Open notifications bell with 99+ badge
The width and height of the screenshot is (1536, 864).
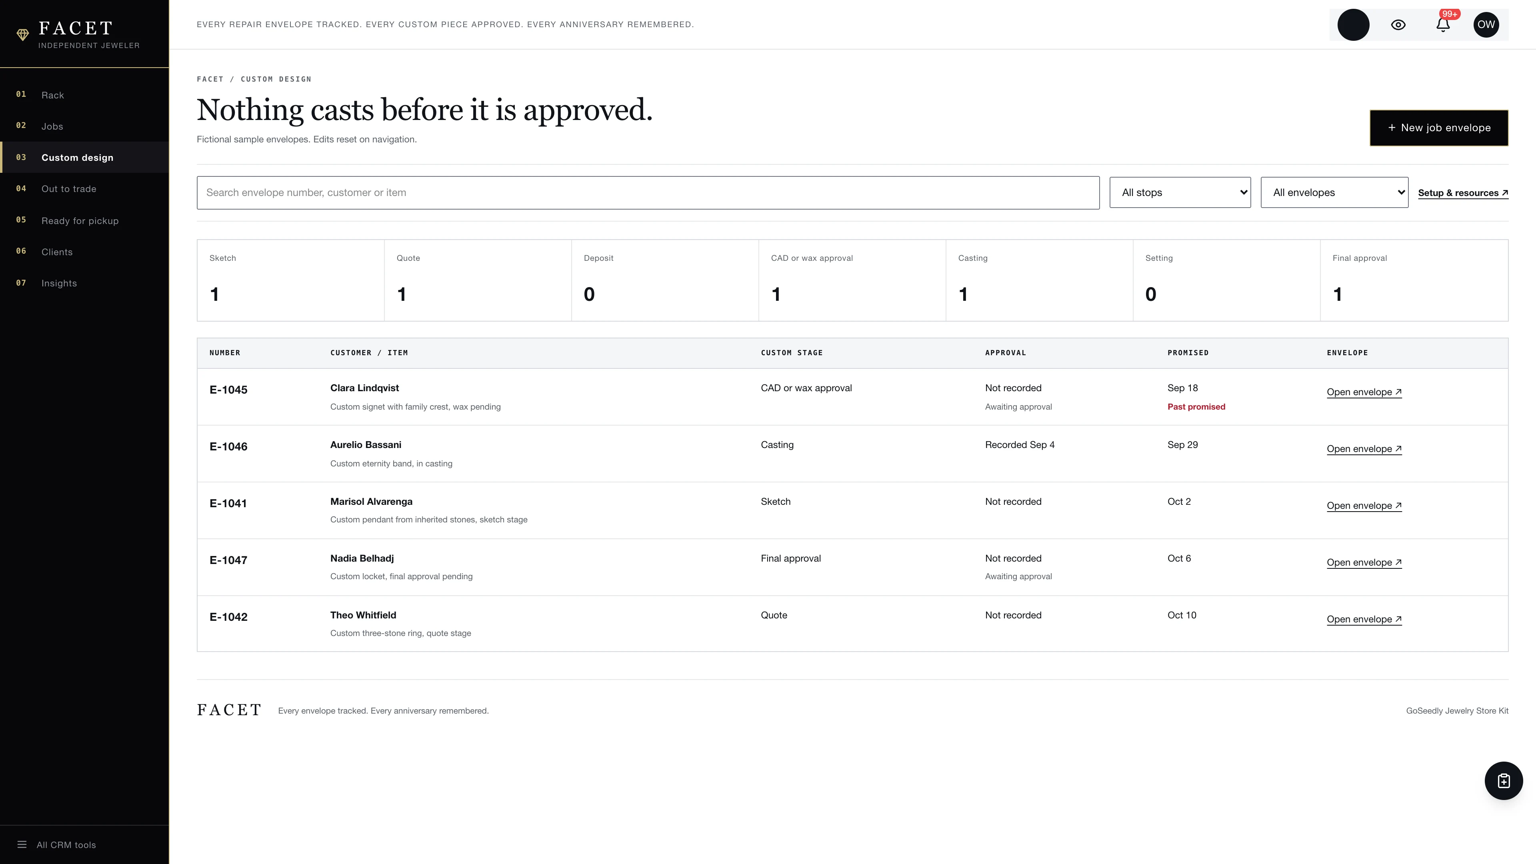pyautogui.click(x=1443, y=24)
